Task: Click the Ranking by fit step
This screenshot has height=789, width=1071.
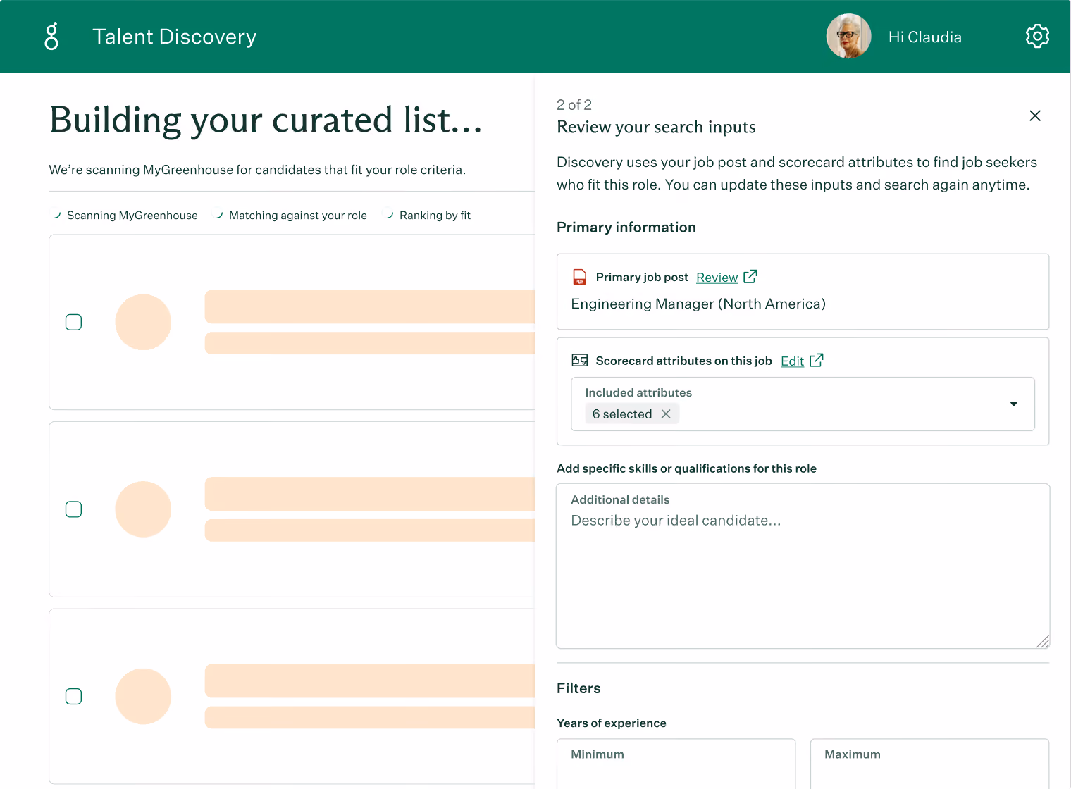Action: point(435,216)
